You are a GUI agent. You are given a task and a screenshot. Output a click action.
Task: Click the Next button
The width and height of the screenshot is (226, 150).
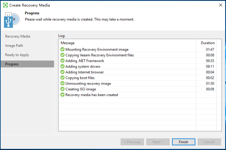tap(158, 142)
